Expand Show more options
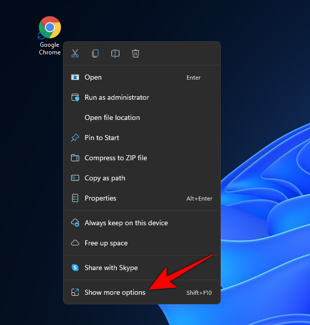Viewport: 310px width, 325px height. click(115, 293)
